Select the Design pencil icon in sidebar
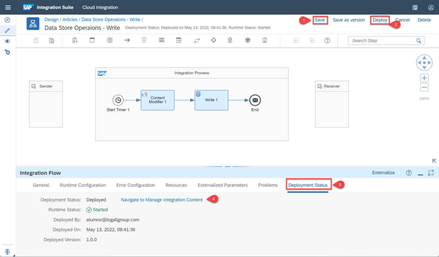 [7, 31]
